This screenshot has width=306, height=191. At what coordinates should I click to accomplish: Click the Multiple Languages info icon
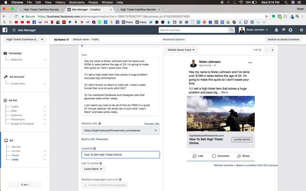click(120, 180)
